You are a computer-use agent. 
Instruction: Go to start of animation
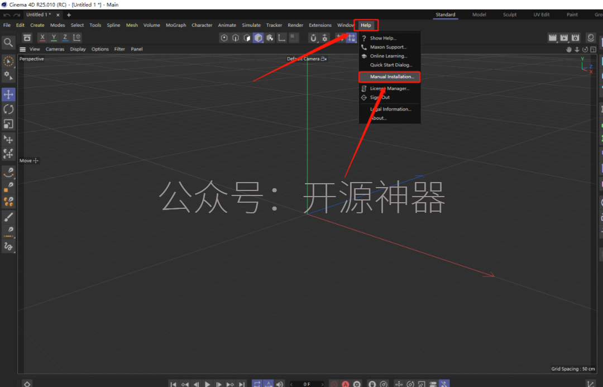tap(173, 384)
